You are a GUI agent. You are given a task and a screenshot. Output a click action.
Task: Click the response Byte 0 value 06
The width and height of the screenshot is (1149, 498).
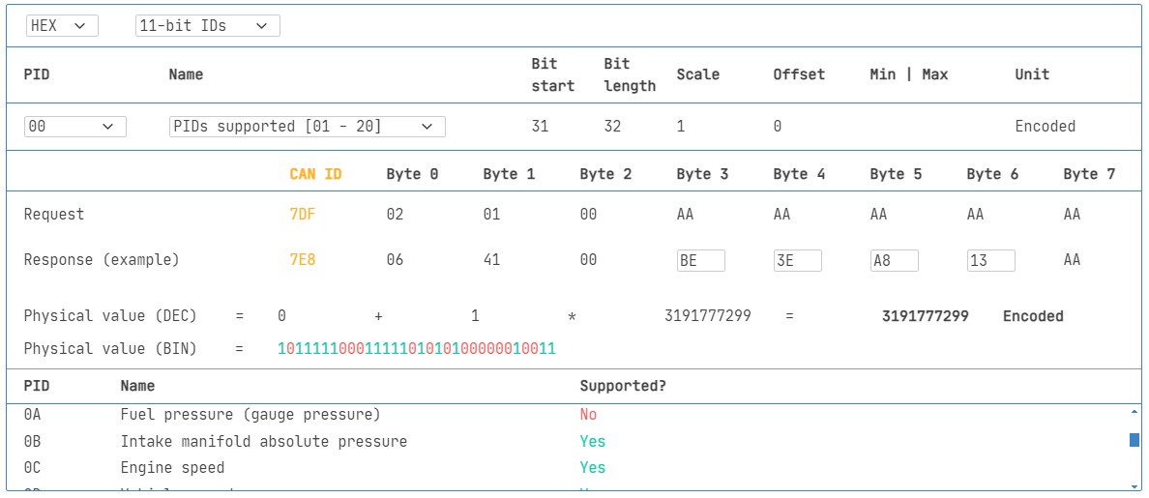click(395, 260)
